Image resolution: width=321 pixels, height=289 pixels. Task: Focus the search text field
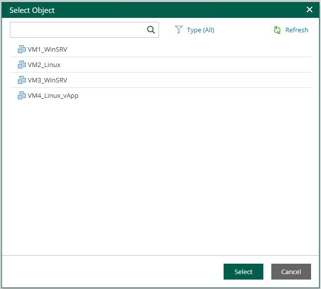click(84, 30)
